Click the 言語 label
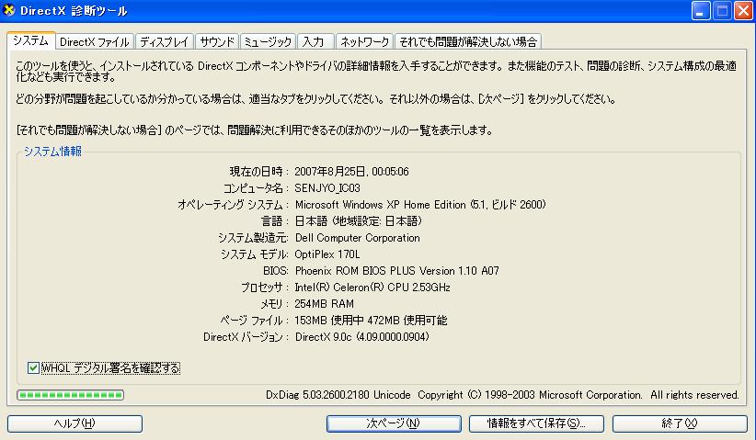756x440 pixels. tap(275, 221)
